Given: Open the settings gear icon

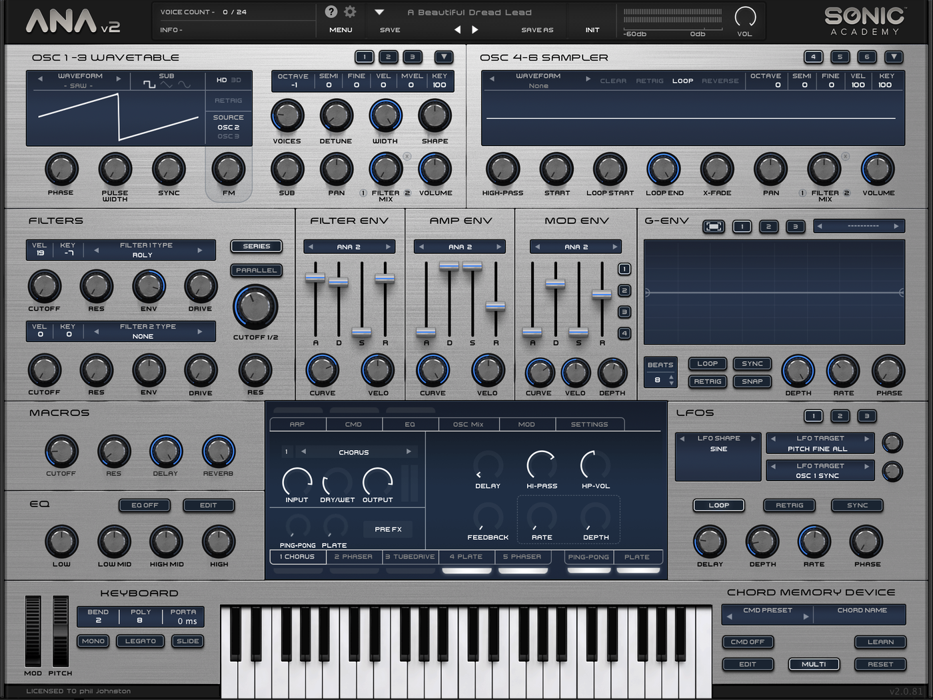Looking at the screenshot, I should (x=350, y=11).
